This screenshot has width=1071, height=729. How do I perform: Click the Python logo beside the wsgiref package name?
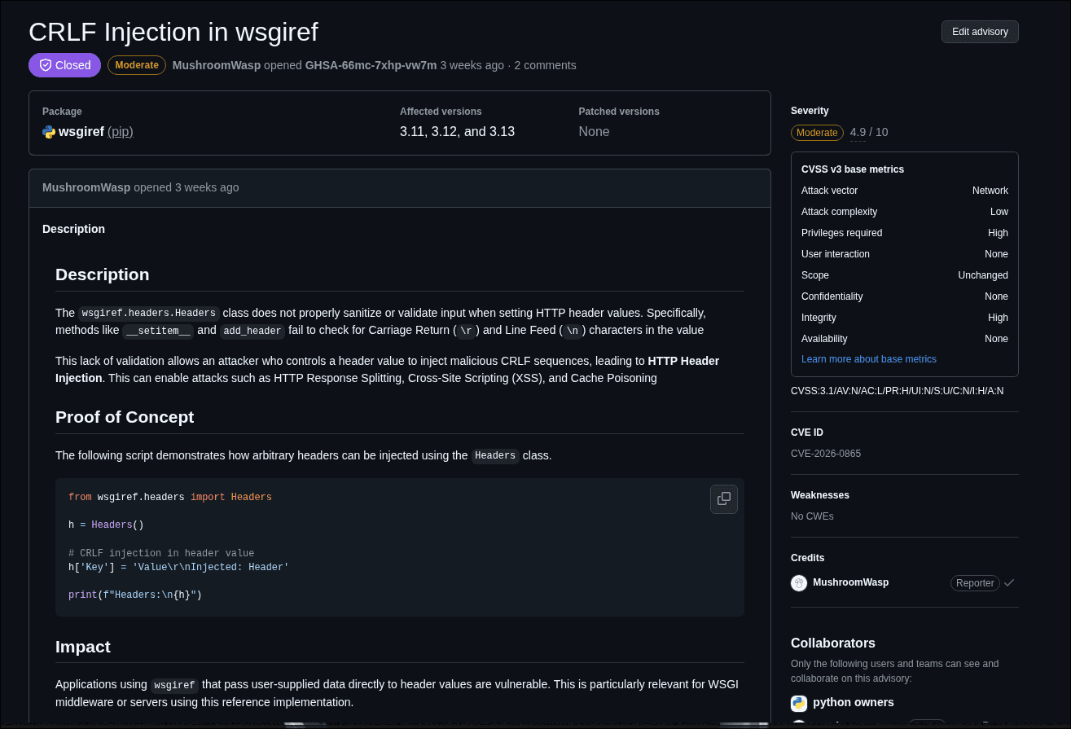[49, 131]
